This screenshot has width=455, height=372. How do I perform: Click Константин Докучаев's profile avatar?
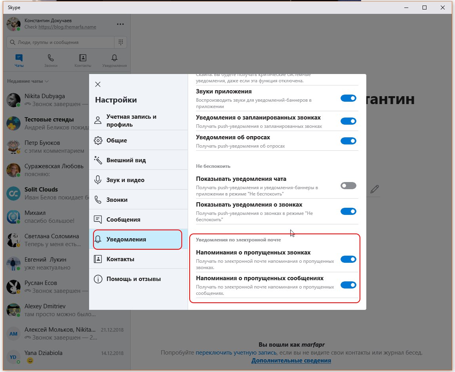click(x=13, y=24)
